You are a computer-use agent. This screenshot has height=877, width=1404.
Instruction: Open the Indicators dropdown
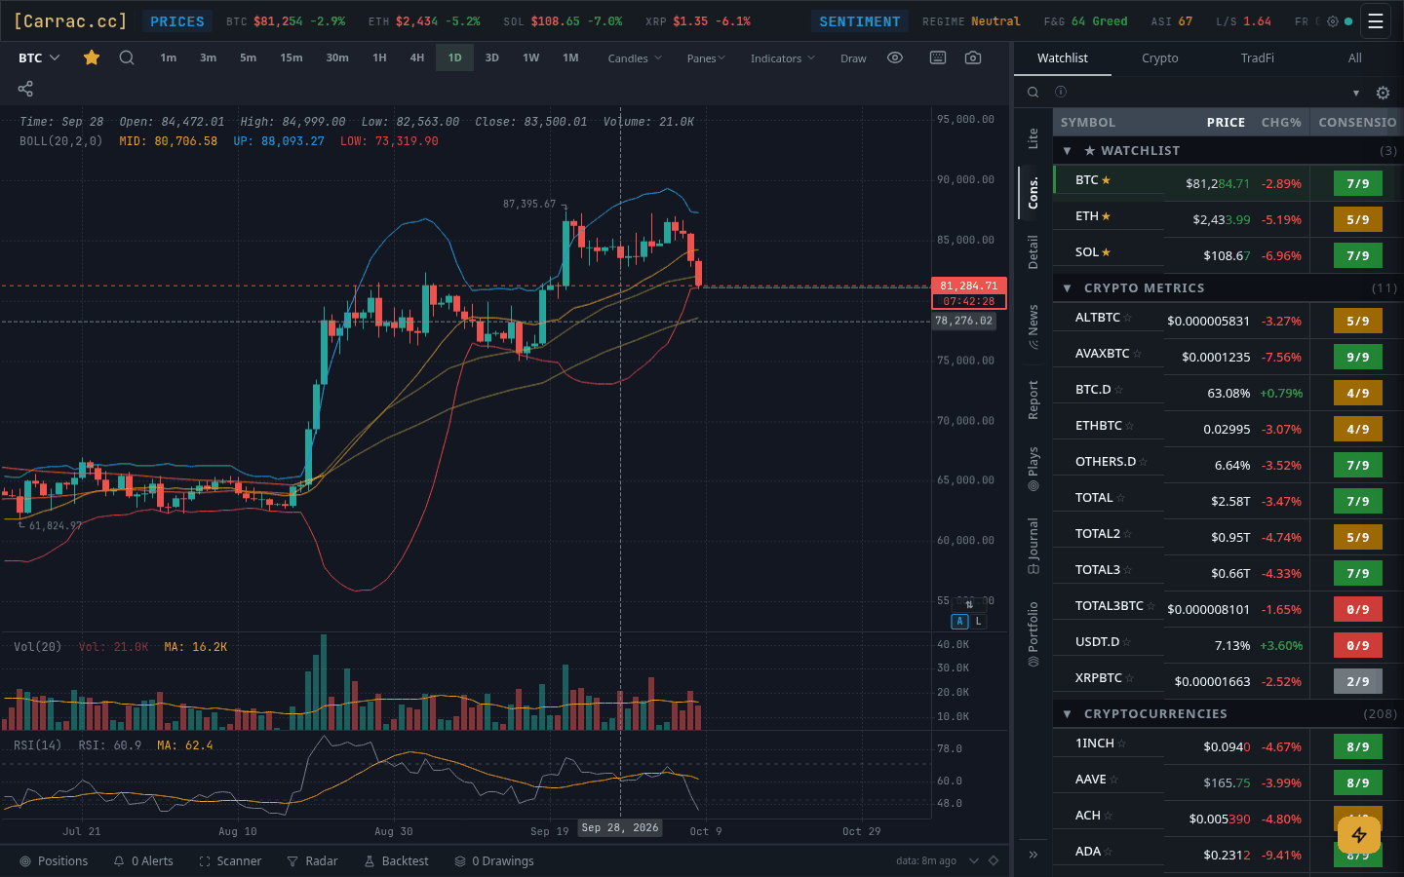tap(782, 58)
